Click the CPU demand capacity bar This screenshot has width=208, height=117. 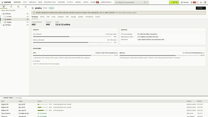72,37
